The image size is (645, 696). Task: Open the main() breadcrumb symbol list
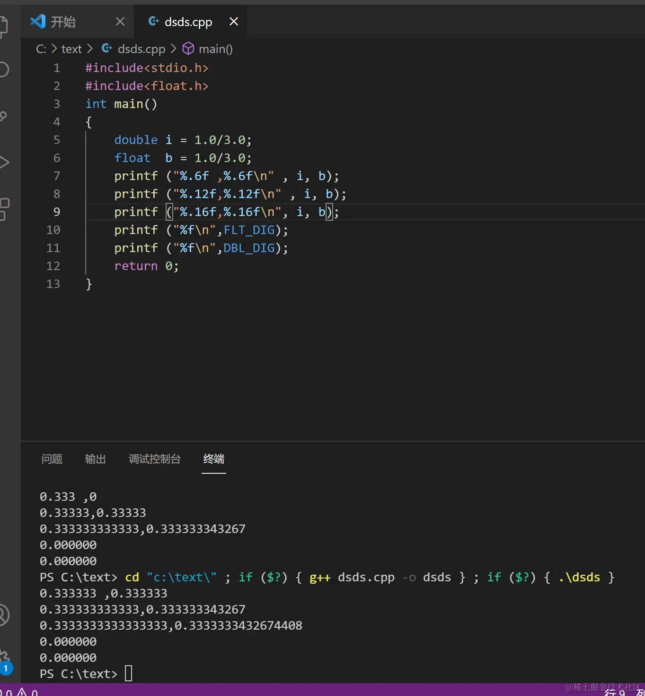click(216, 49)
